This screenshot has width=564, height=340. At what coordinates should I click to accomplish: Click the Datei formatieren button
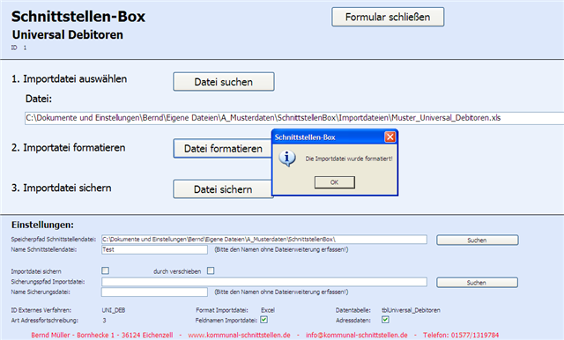pos(223,149)
